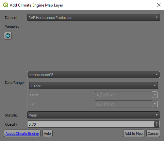Image resolution: width=164 pixels, height=141 pixels.
Task: Click the Variables help question-mark icon
Action: (8, 36)
